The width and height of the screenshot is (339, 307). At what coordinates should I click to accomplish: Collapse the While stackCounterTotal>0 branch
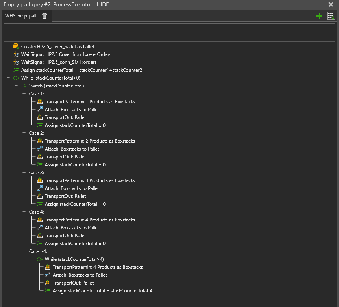click(x=8, y=78)
